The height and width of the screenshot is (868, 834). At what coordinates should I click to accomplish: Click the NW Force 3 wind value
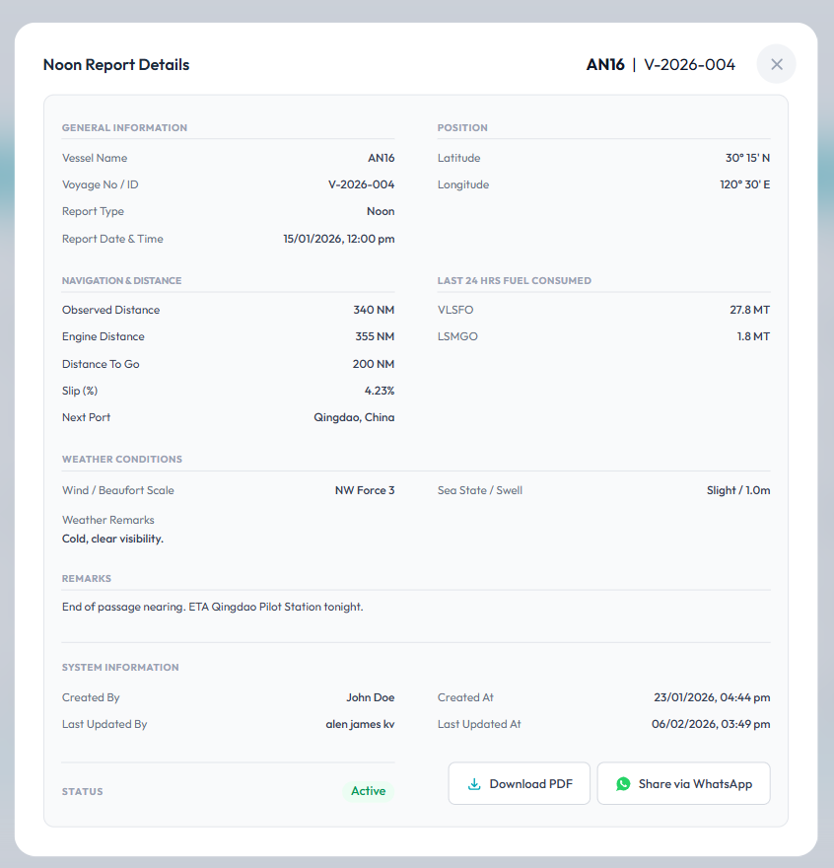click(364, 490)
